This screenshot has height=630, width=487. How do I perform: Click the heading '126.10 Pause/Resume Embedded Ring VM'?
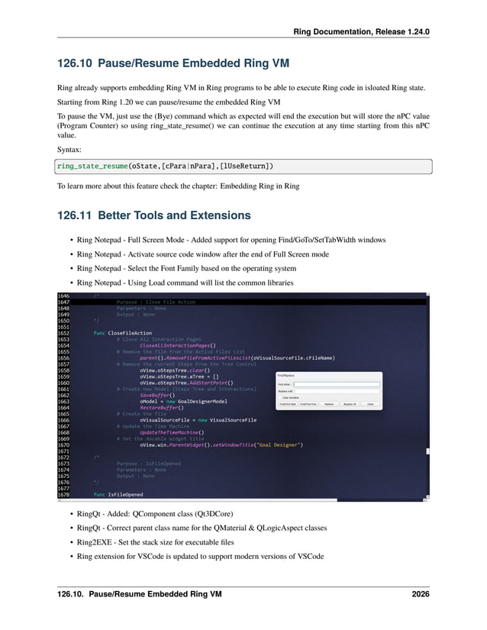(173, 63)
